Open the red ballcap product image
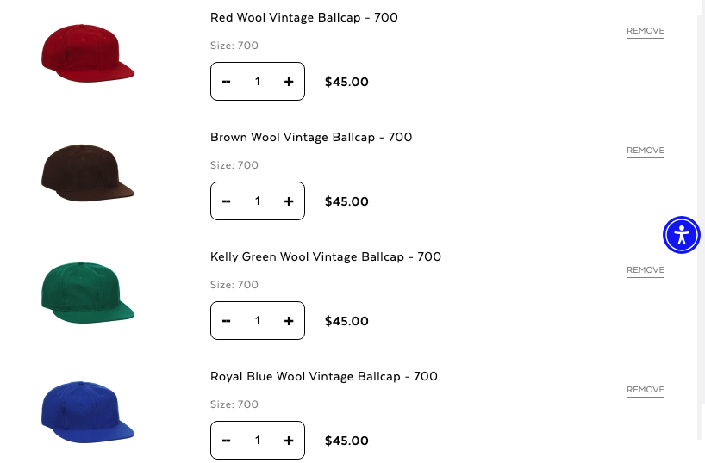 pos(87,53)
